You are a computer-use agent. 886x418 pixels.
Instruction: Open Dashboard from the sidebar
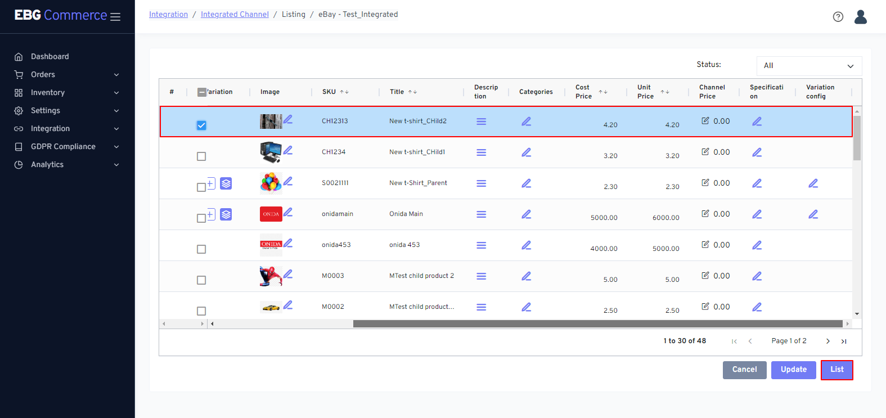50,57
